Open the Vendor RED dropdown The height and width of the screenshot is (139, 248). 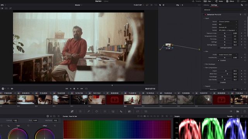(x=228, y=24)
